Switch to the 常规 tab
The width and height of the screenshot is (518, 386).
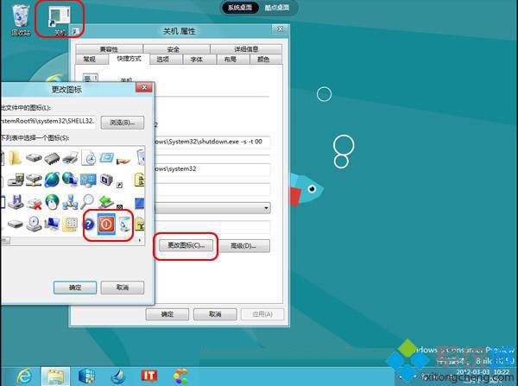[92, 60]
